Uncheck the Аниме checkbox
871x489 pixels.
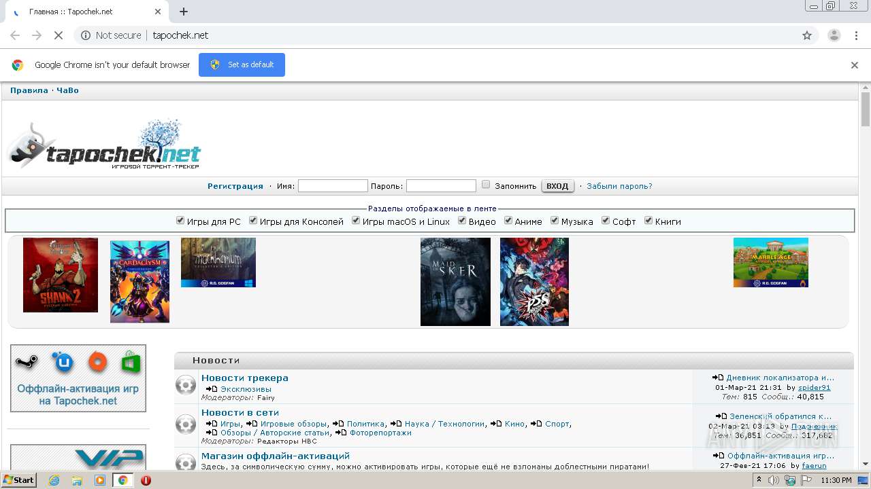[508, 221]
